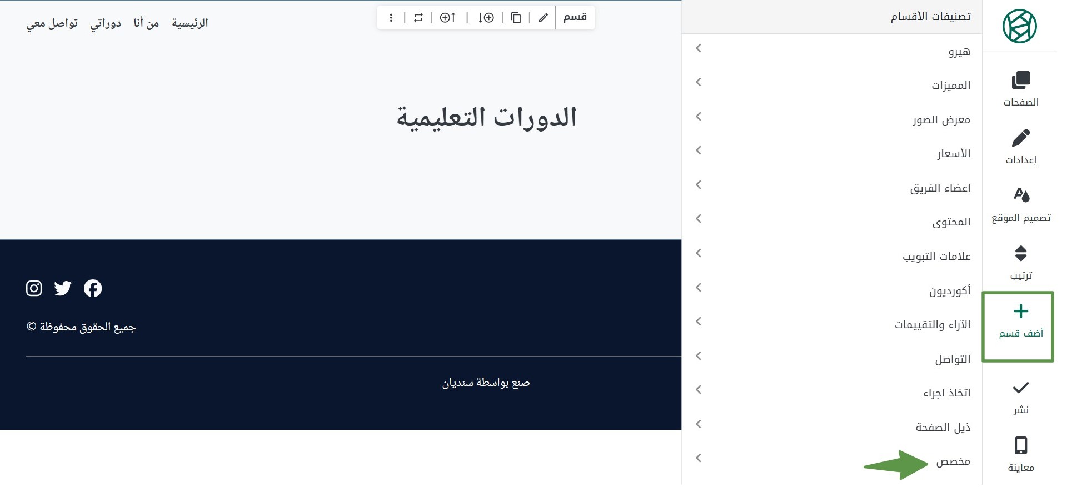Click the الدورات التعليمية heading

487,117
